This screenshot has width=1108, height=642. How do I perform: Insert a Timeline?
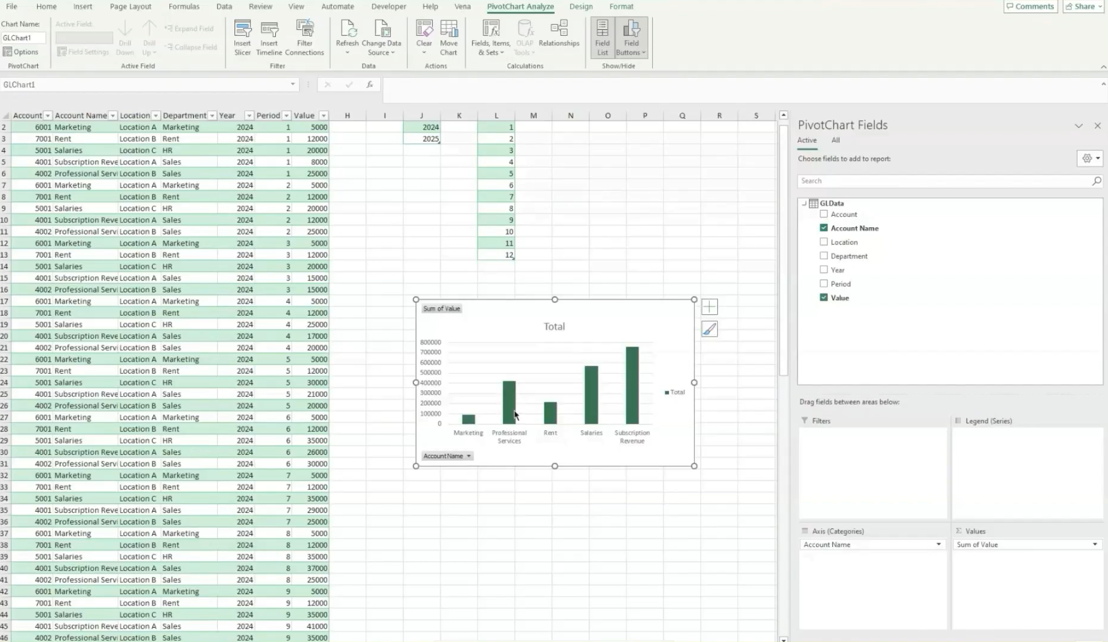(269, 38)
